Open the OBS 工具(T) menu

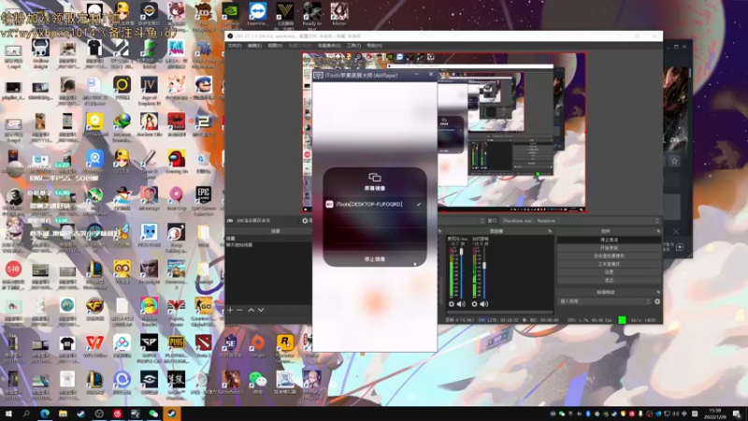(353, 46)
